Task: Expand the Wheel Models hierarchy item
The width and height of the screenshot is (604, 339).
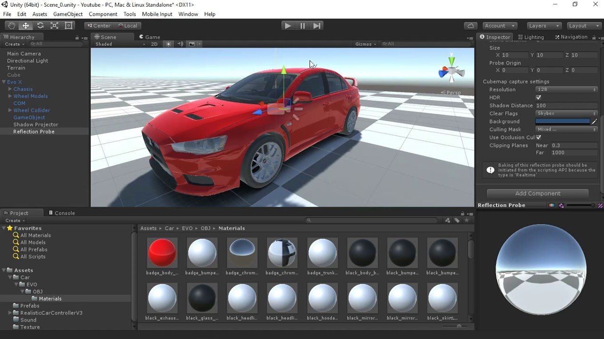Action: point(10,96)
